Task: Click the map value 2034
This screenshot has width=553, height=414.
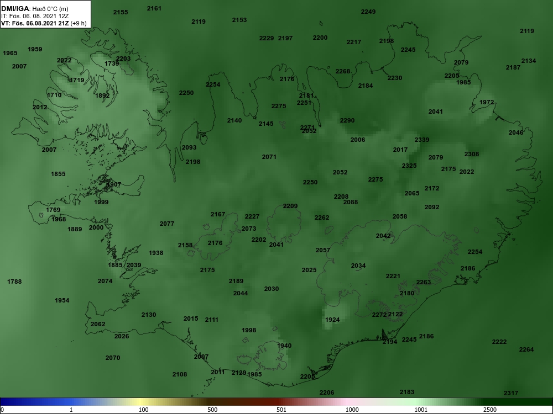Action: tap(358, 266)
